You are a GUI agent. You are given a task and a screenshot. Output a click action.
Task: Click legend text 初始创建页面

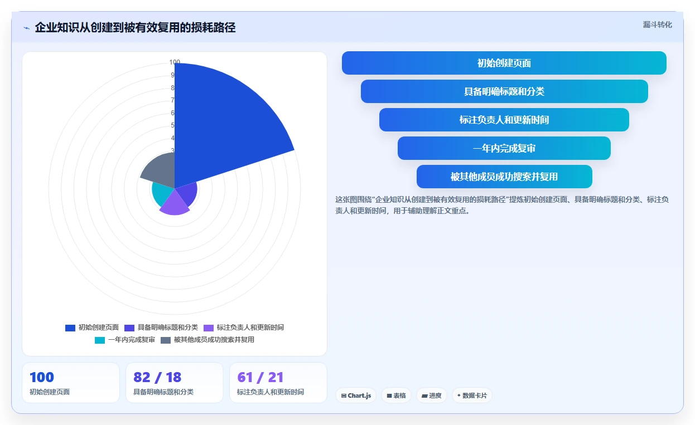[x=99, y=328]
